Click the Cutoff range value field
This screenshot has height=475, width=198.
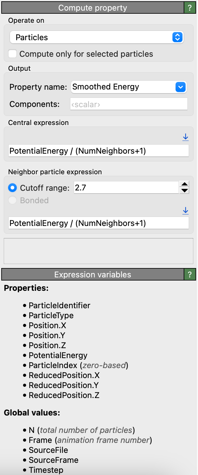tap(126, 188)
